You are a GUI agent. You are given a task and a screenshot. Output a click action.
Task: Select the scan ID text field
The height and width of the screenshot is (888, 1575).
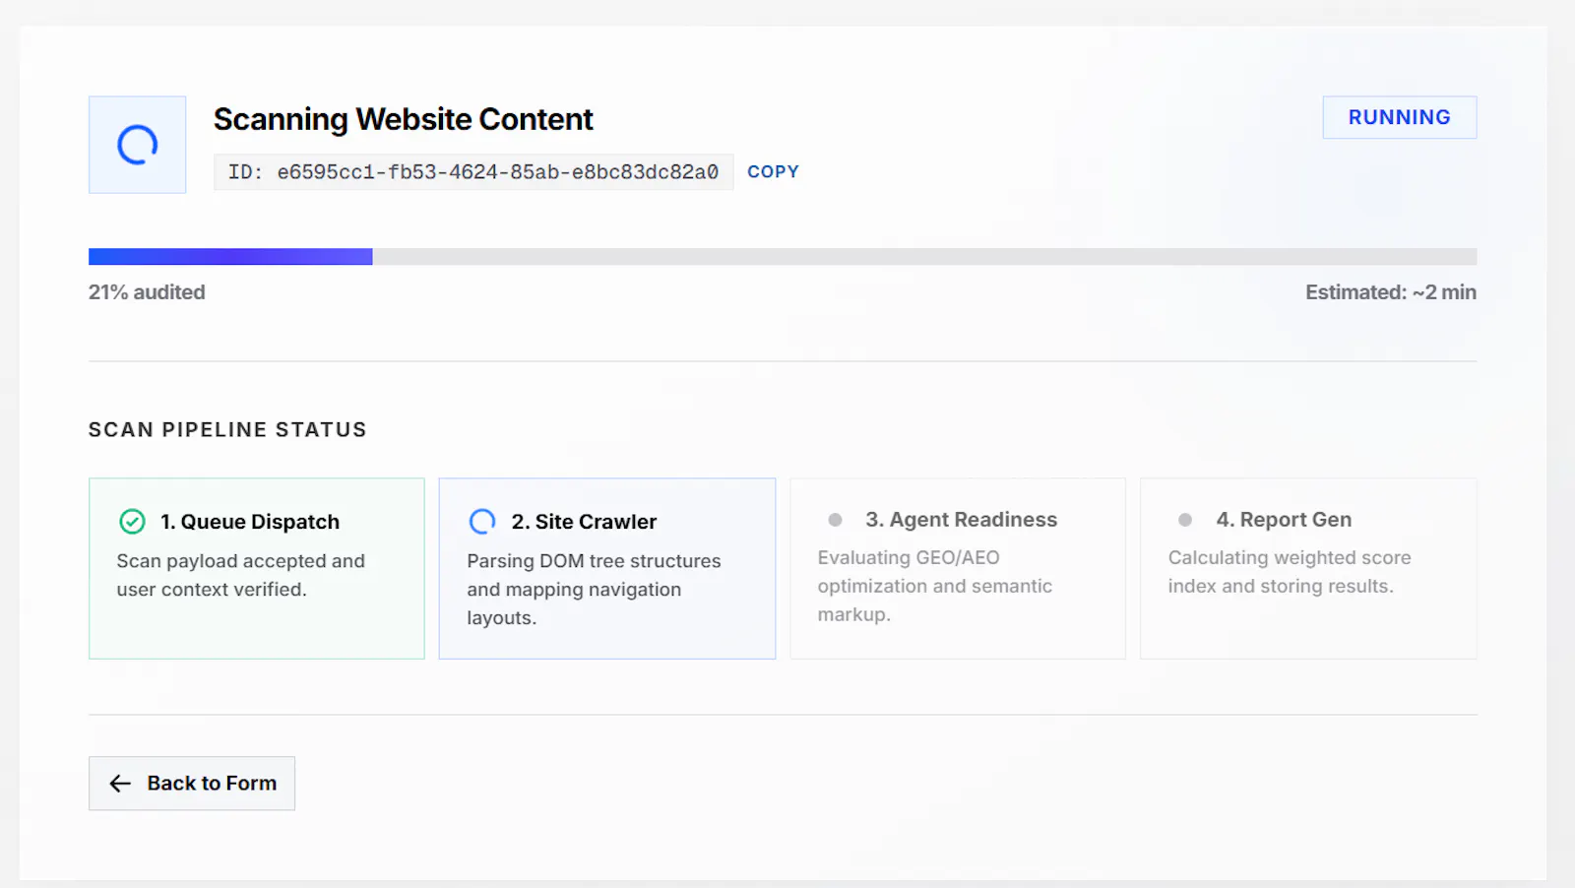473,172
